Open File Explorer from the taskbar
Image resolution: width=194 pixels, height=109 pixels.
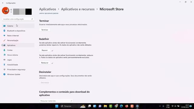tap(105, 106)
